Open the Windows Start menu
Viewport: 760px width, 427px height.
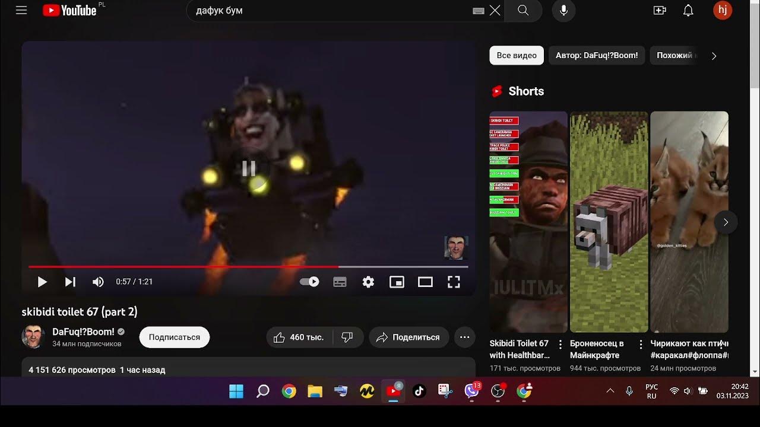coord(236,391)
